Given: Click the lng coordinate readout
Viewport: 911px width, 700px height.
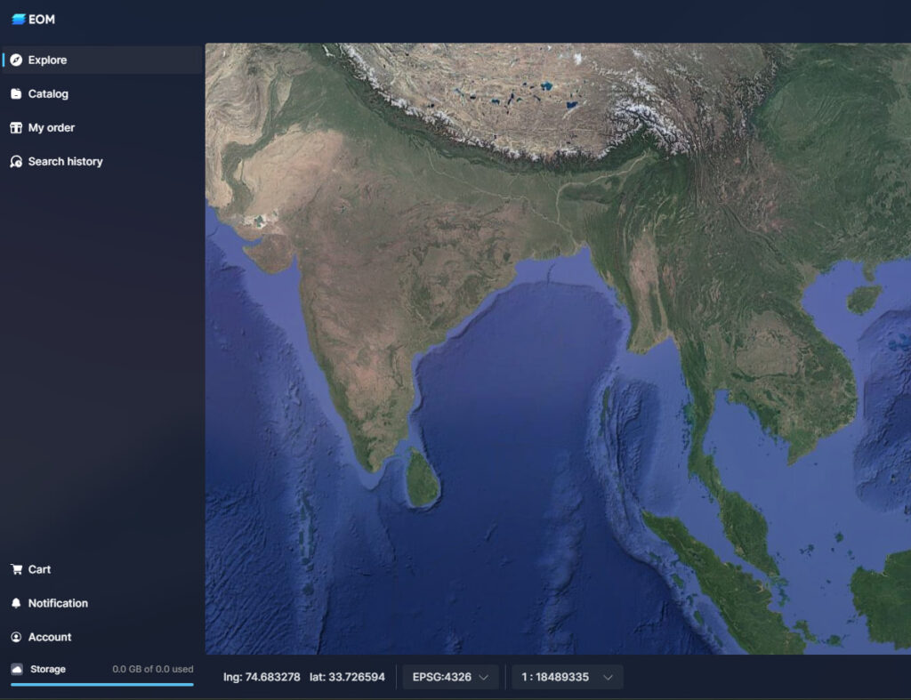Looking at the screenshot, I should click(262, 677).
